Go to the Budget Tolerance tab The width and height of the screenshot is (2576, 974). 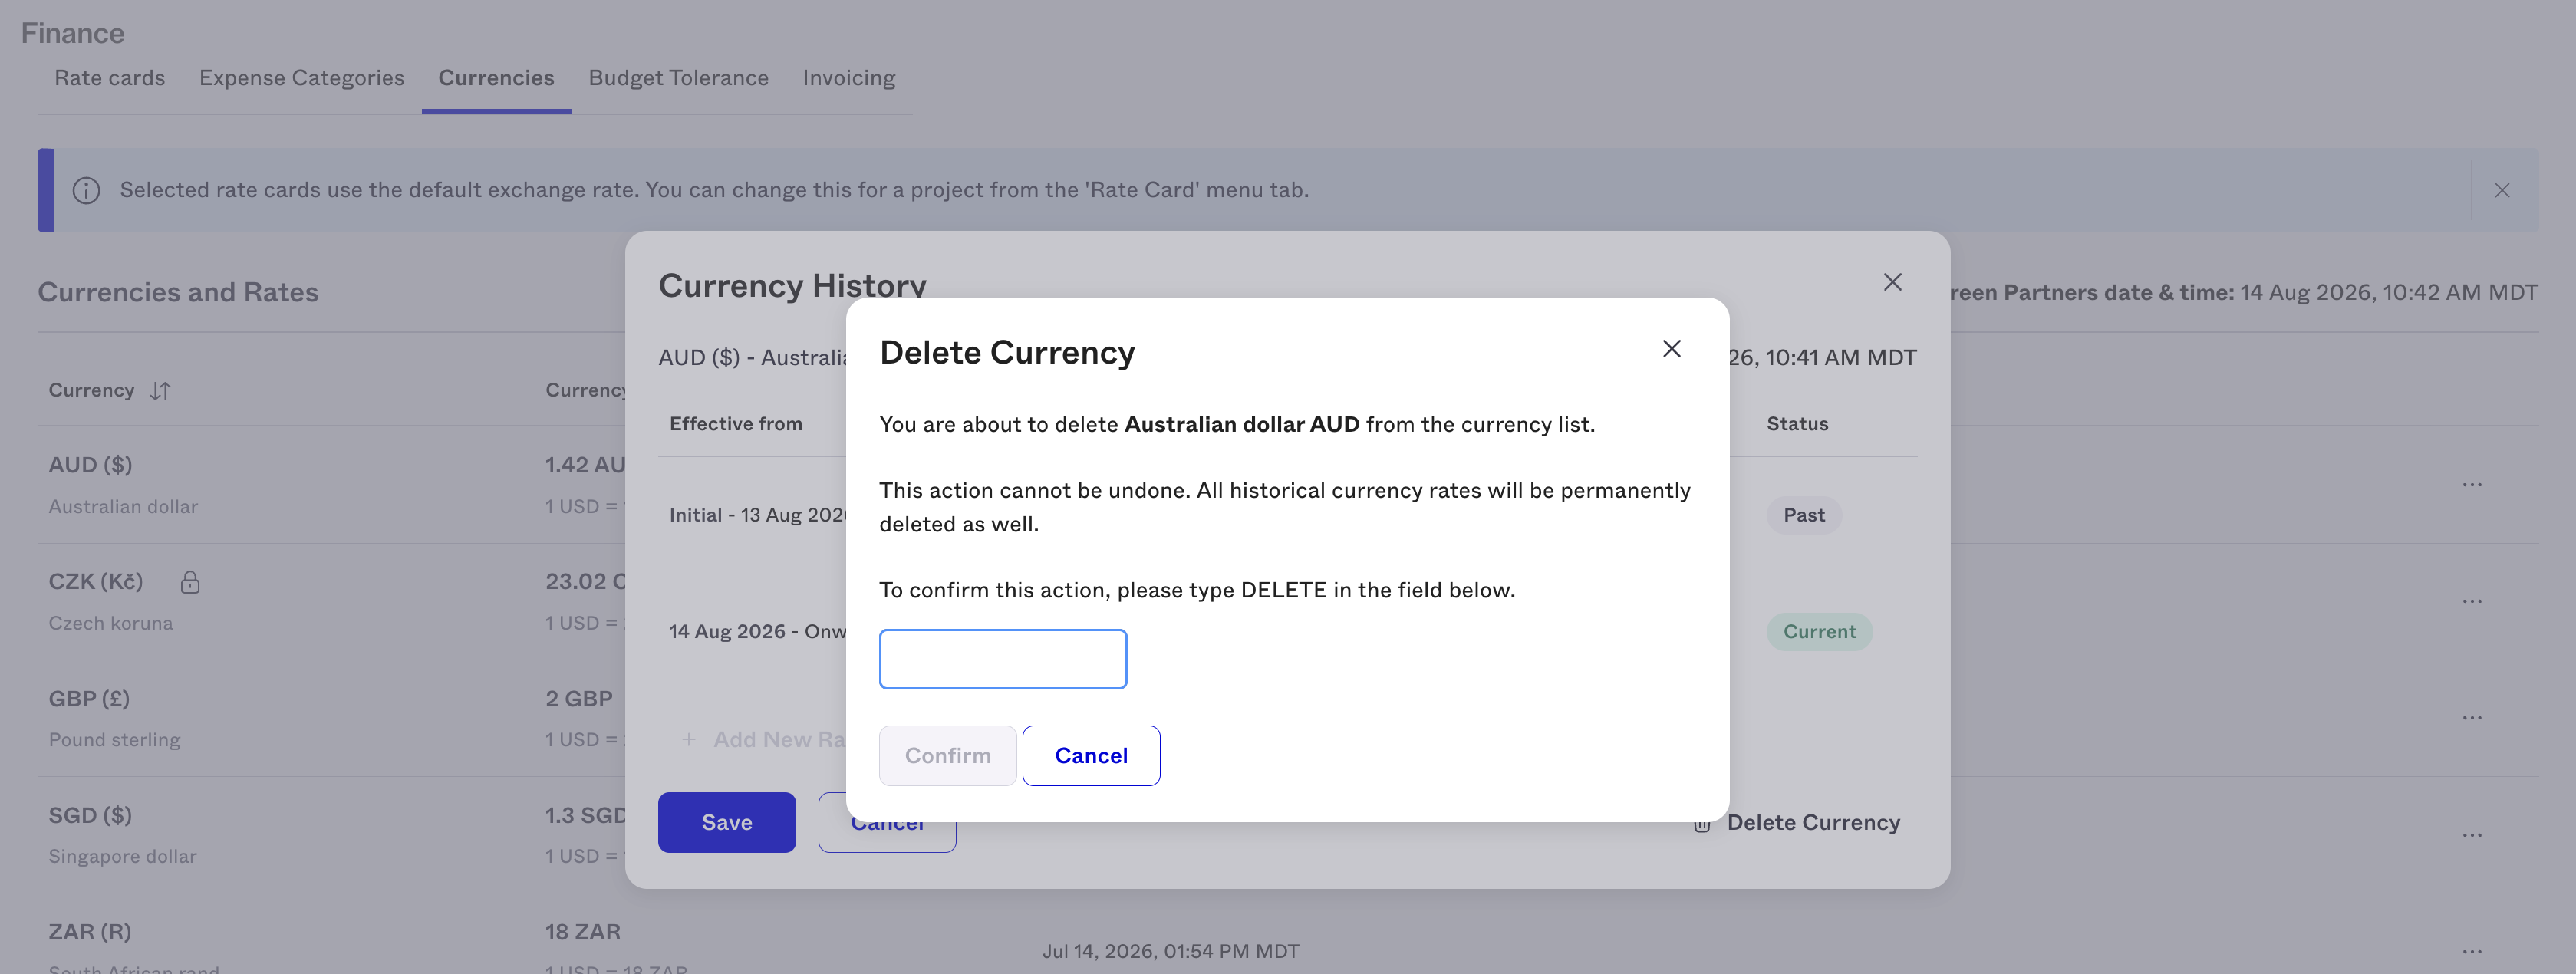[x=679, y=78]
